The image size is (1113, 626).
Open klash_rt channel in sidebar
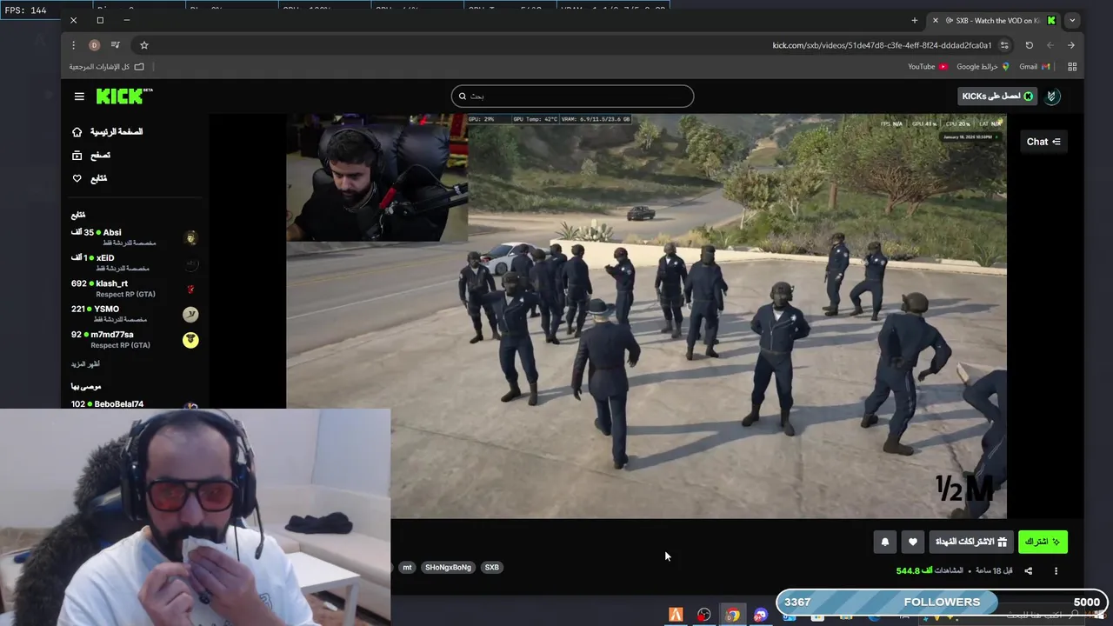tap(135, 289)
